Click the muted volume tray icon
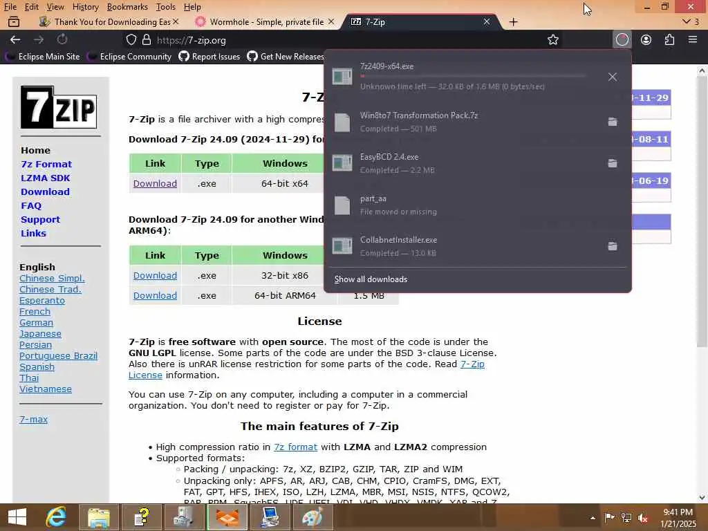The width and height of the screenshot is (708, 531). pos(642,517)
